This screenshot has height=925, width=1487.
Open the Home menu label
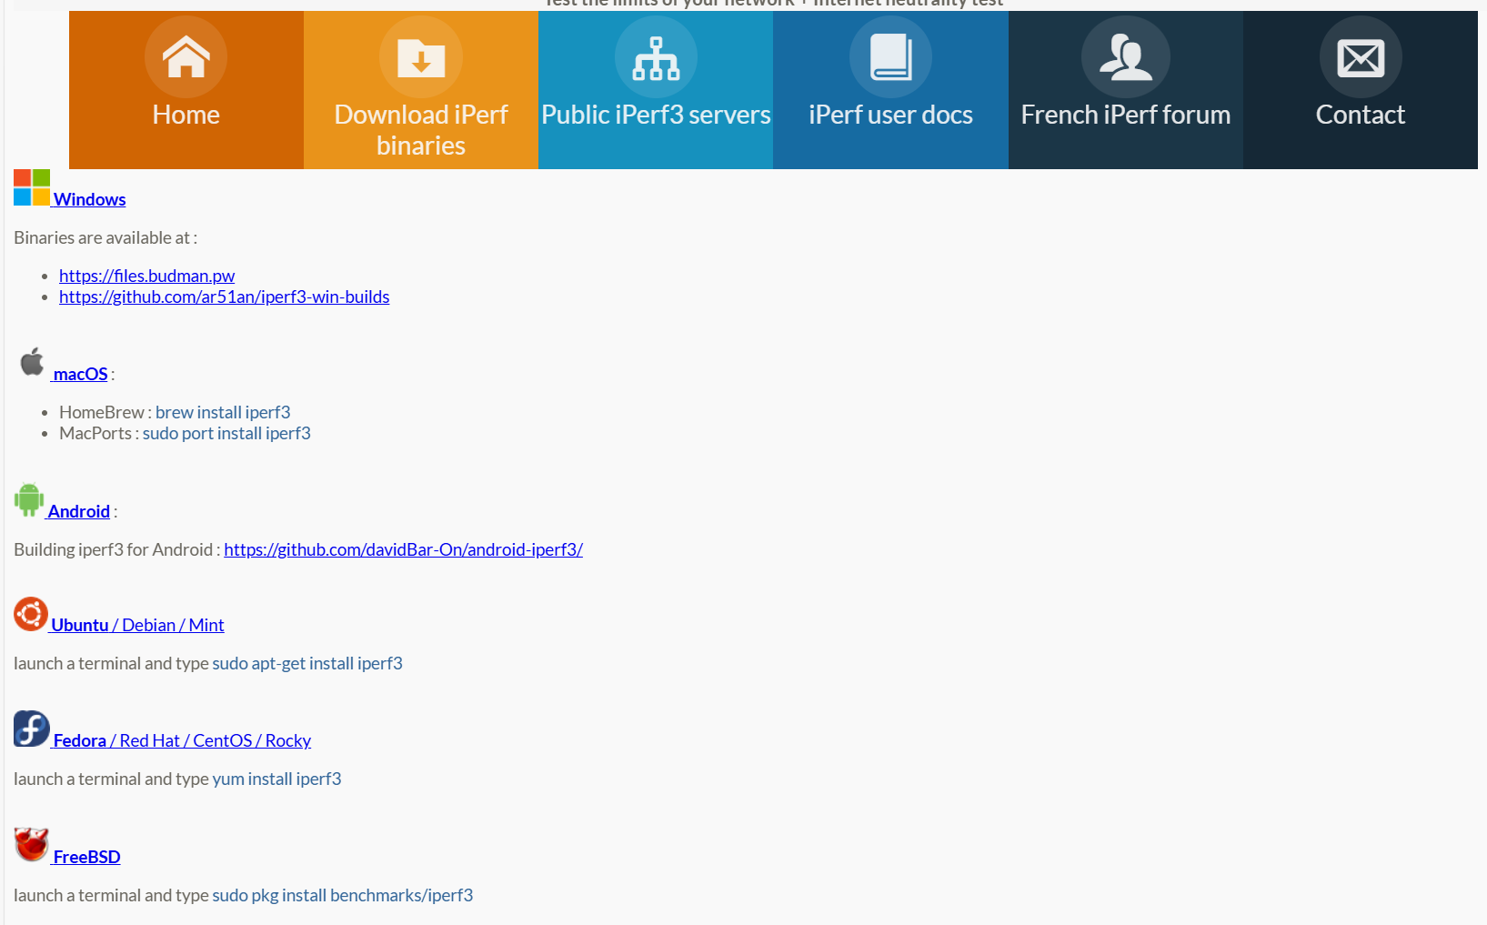(186, 115)
